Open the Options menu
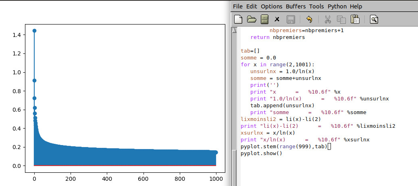The height and width of the screenshot is (186, 418). (x=271, y=6)
